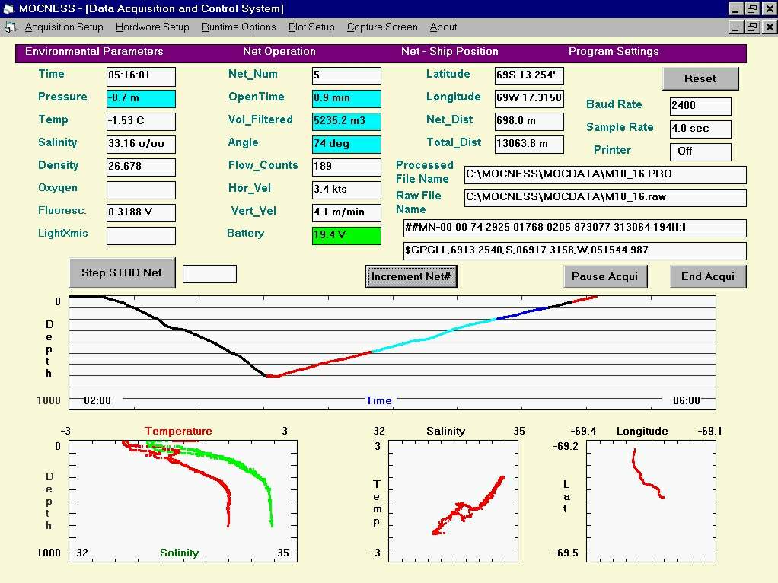Click the Temp field showing -1.53 C
The height and width of the screenshot is (583, 778).
point(141,122)
